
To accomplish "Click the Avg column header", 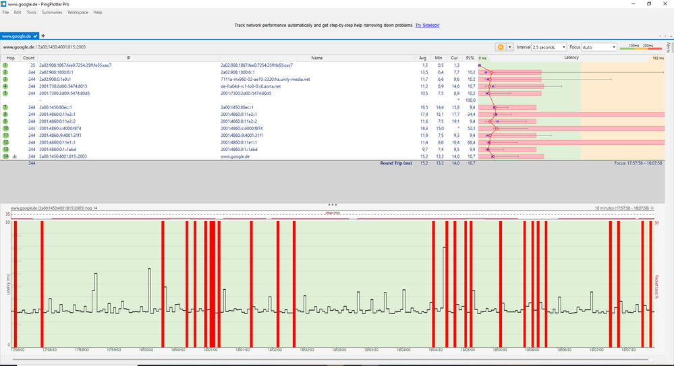I will tap(422, 58).
